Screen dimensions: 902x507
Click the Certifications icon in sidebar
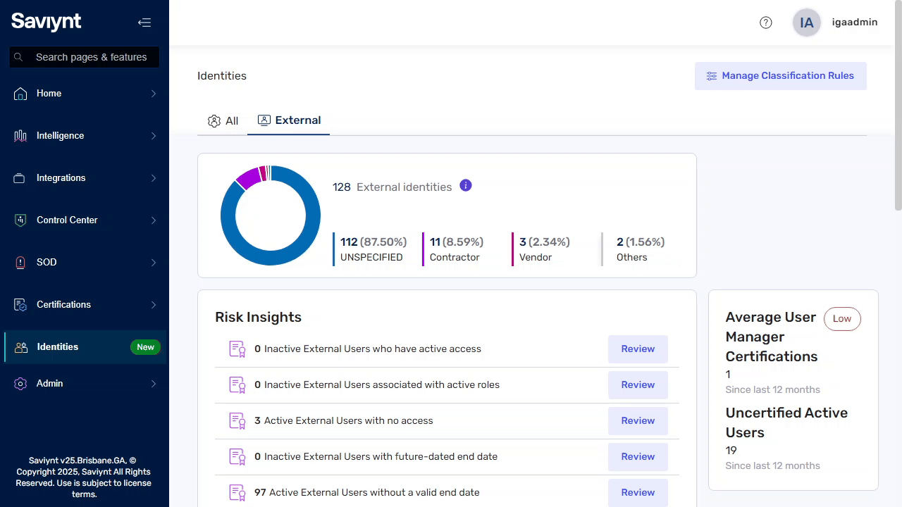pyautogui.click(x=20, y=305)
